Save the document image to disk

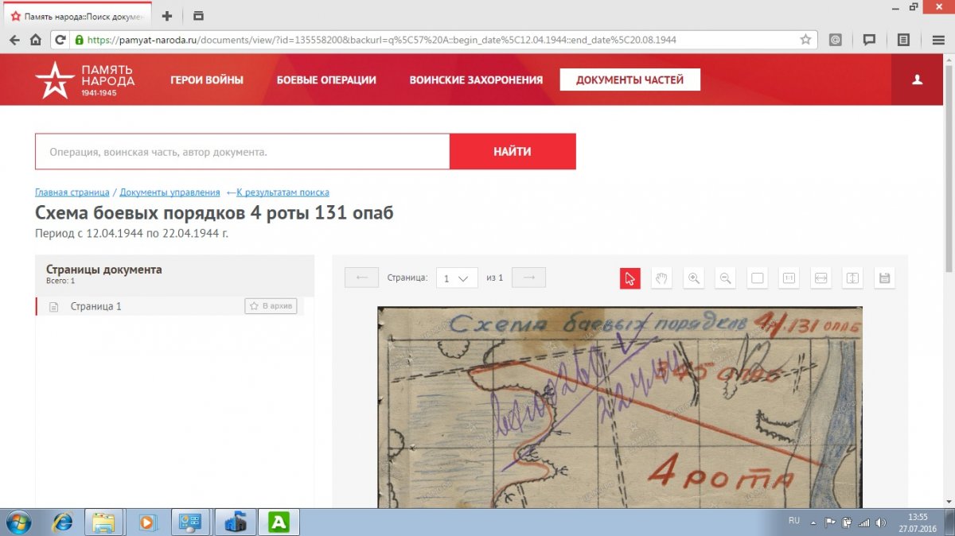884,278
